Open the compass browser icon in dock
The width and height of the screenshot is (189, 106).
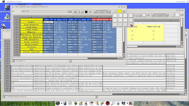click(70, 103)
